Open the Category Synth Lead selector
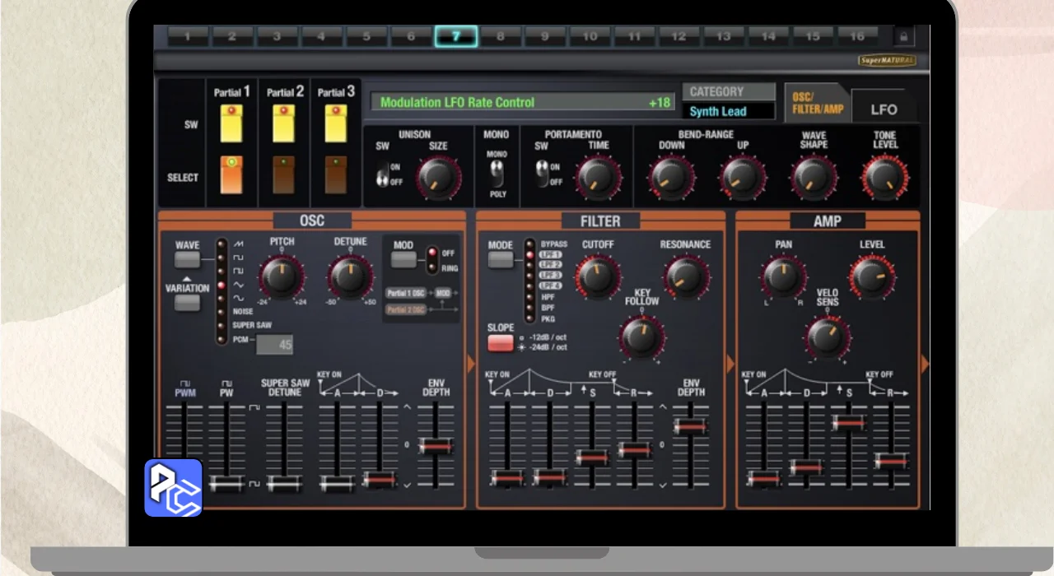This screenshot has height=576, width=1054. click(729, 111)
